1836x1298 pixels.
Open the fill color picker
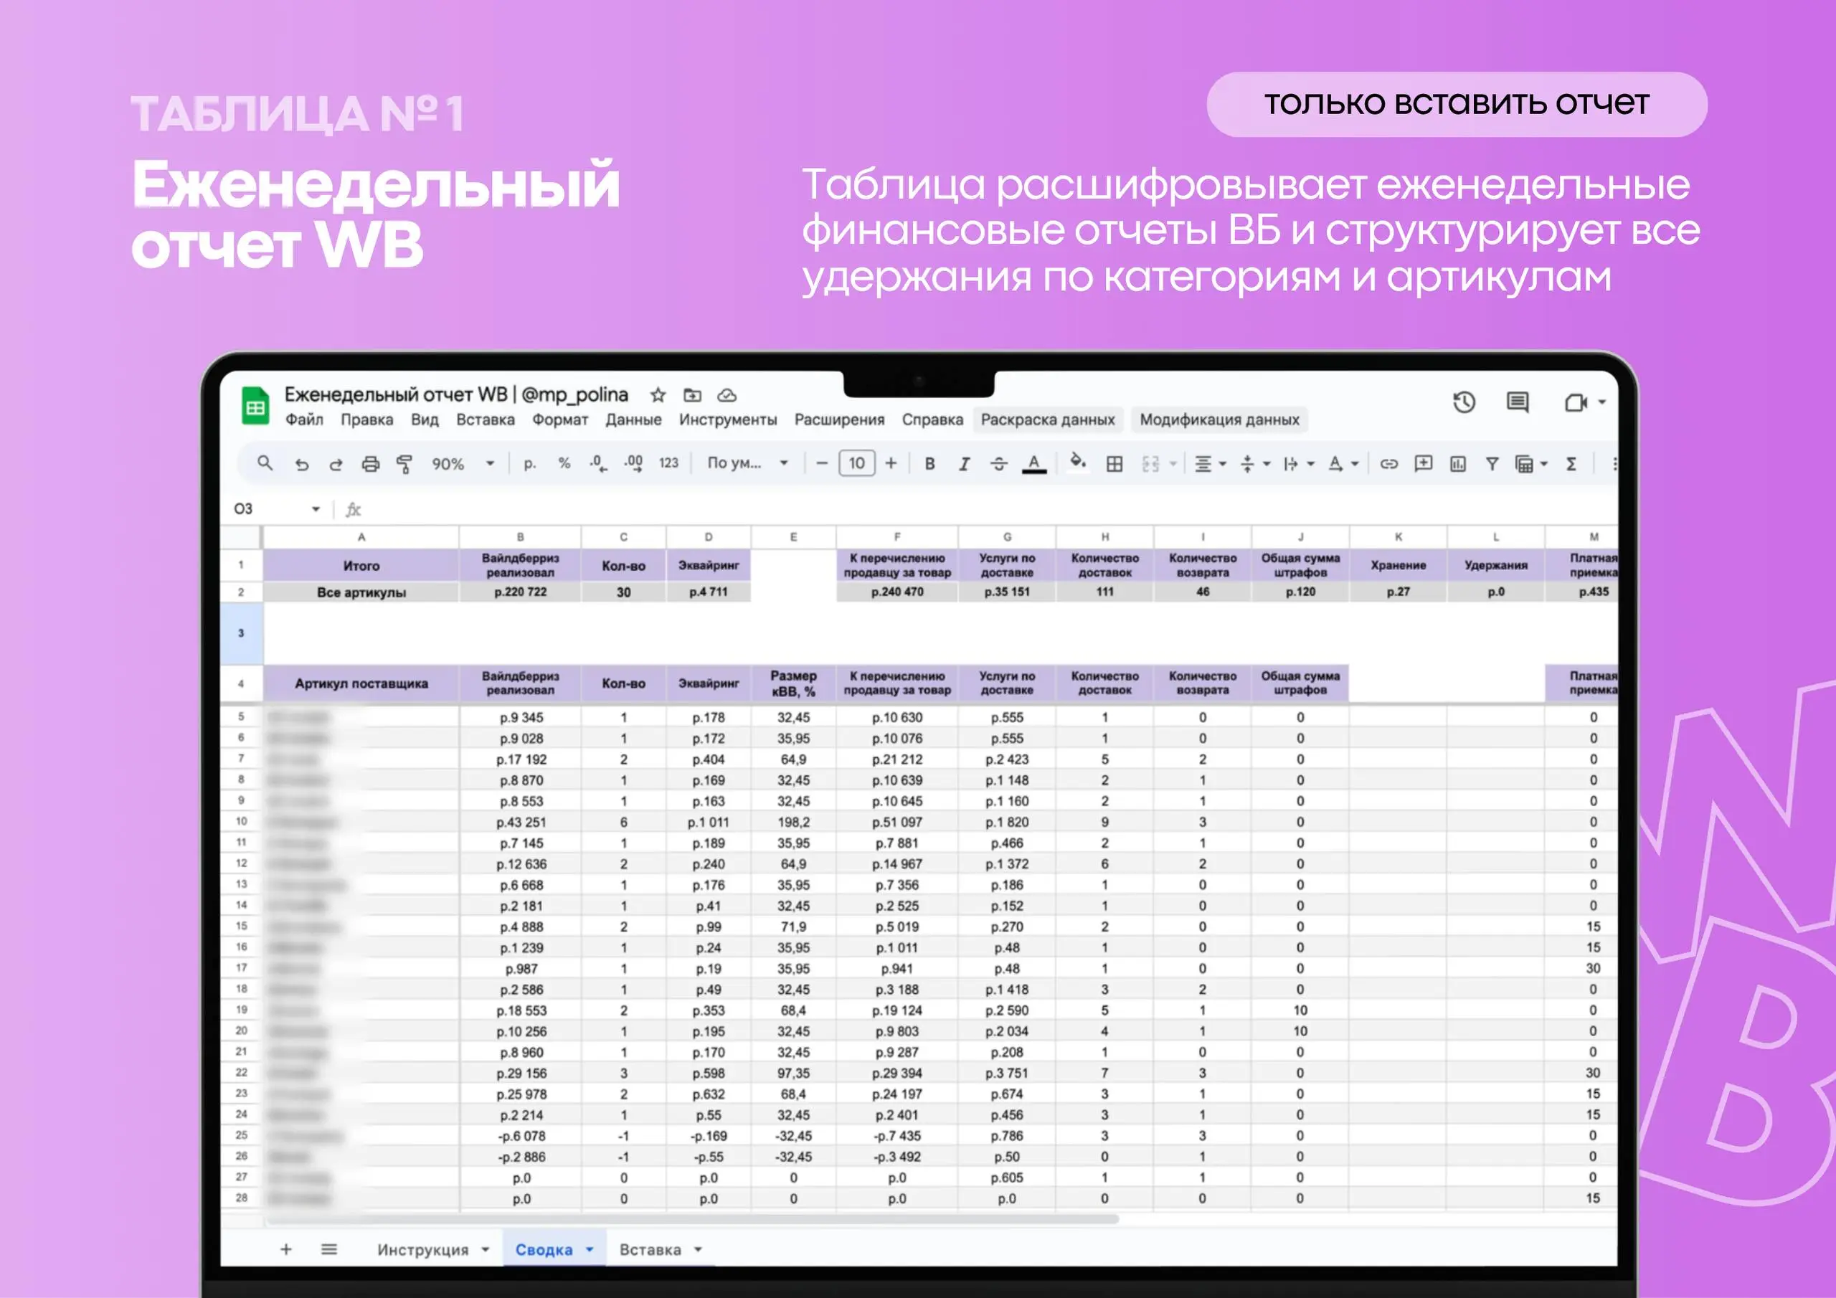[x=1077, y=463]
